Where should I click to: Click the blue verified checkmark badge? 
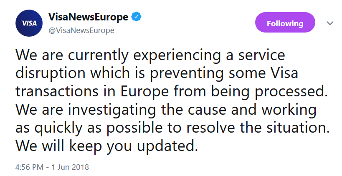tap(136, 17)
